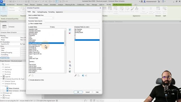This screenshot has width=181, height=102.
Task: Click the Revit application logo icon
Action: pos(1,1)
